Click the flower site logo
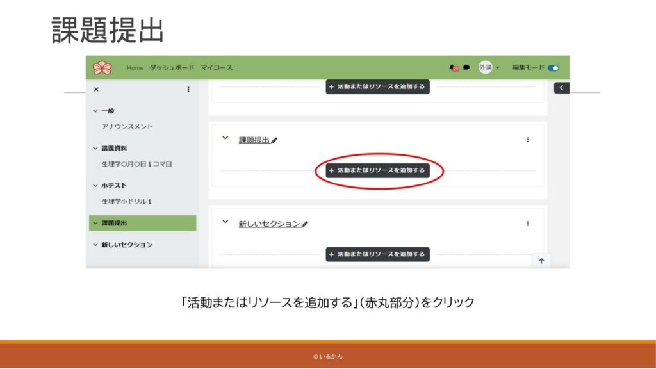This screenshot has height=369, width=656. (102, 67)
